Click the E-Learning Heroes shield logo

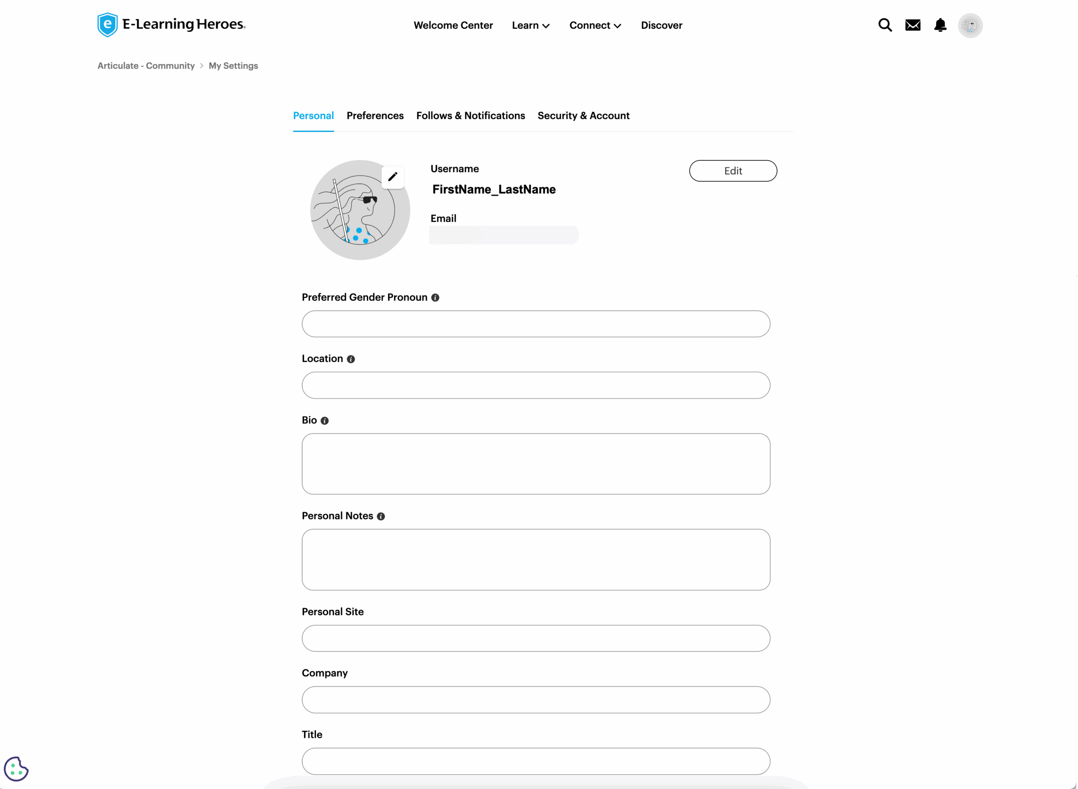107,24
